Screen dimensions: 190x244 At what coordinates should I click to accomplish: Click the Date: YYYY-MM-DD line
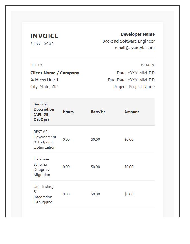click(x=136, y=73)
